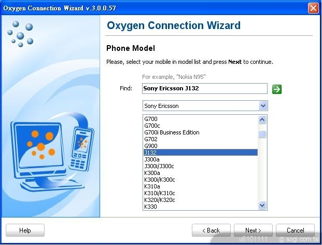Click the model list scrollbar thumb
Screen dimensions: 322x245
pos(262,134)
